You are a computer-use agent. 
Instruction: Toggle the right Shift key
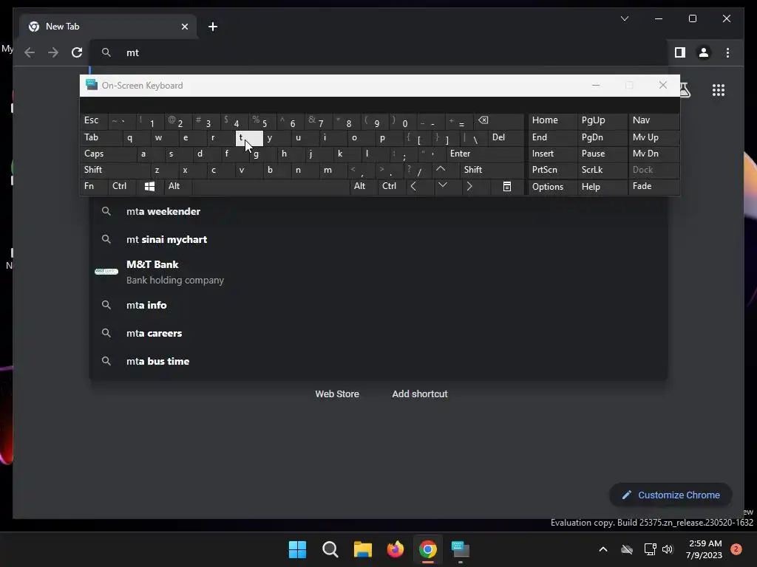click(x=492, y=170)
